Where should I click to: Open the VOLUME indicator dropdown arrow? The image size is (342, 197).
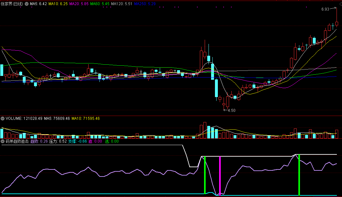tap(3, 119)
